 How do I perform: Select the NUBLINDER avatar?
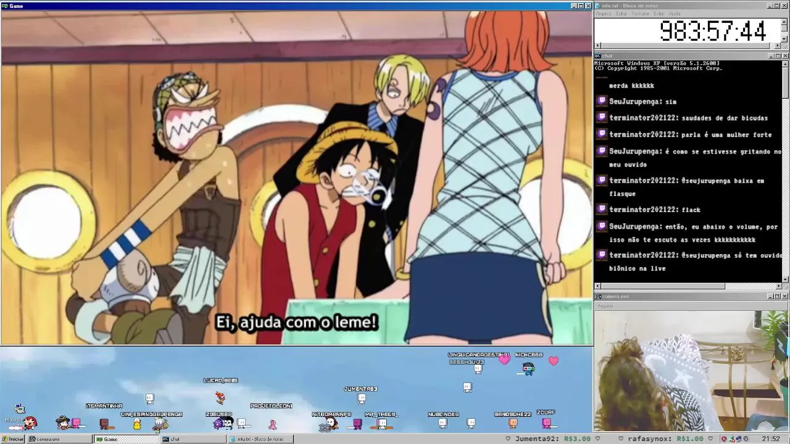[x=443, y=423]
